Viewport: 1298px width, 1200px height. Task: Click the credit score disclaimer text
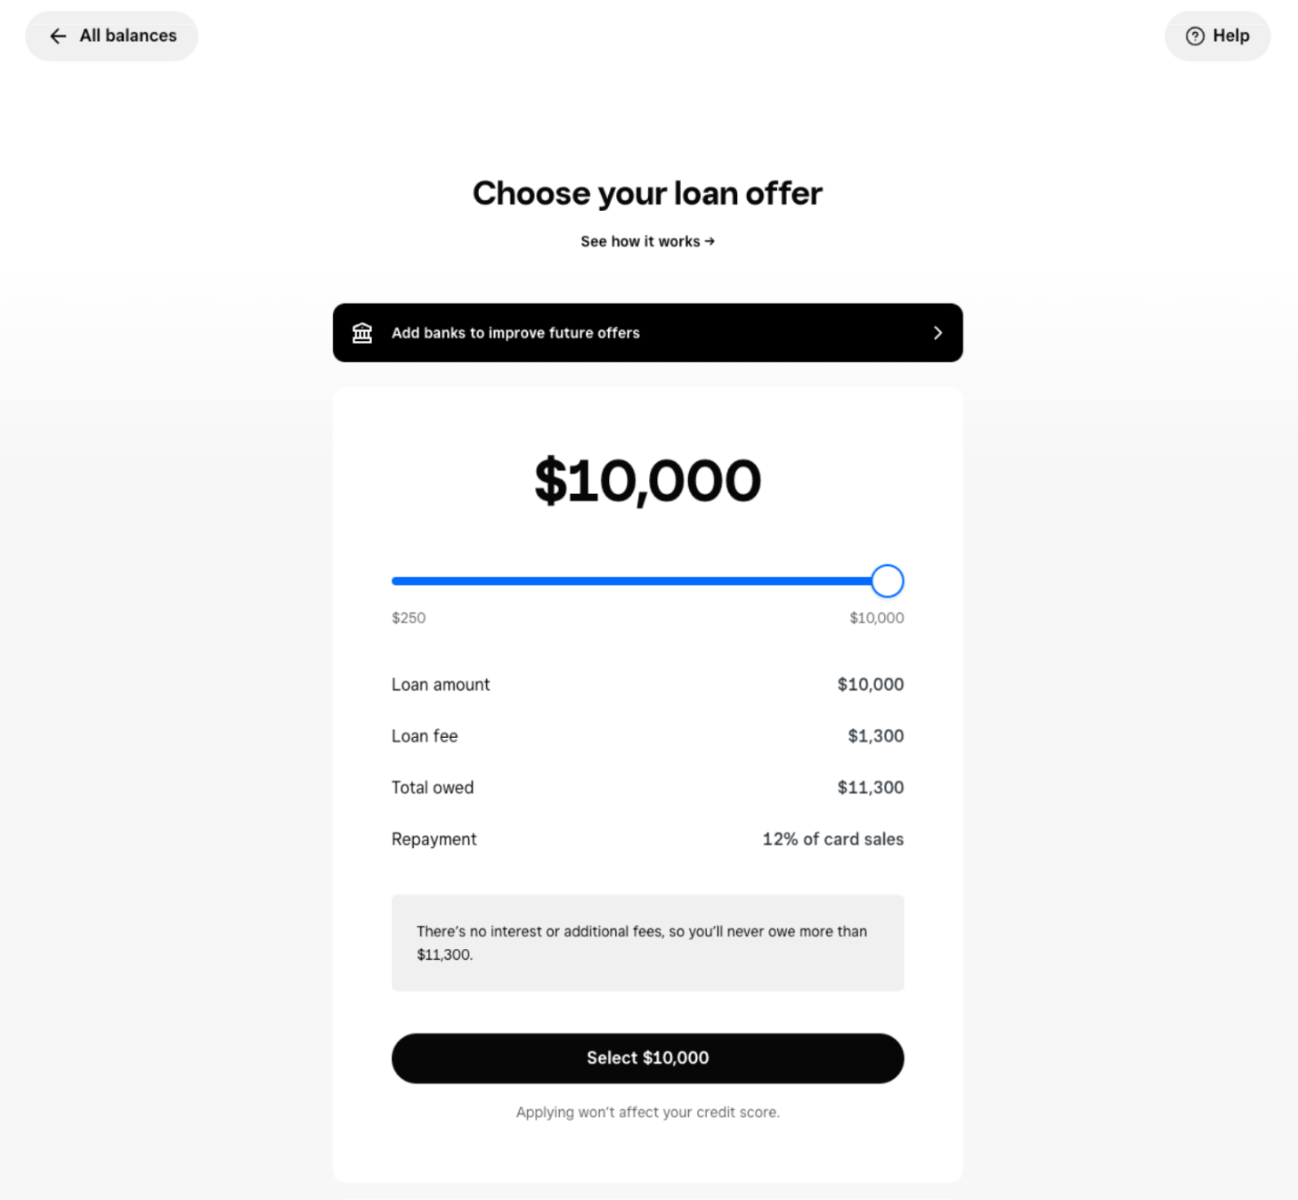coord(647,1112)
